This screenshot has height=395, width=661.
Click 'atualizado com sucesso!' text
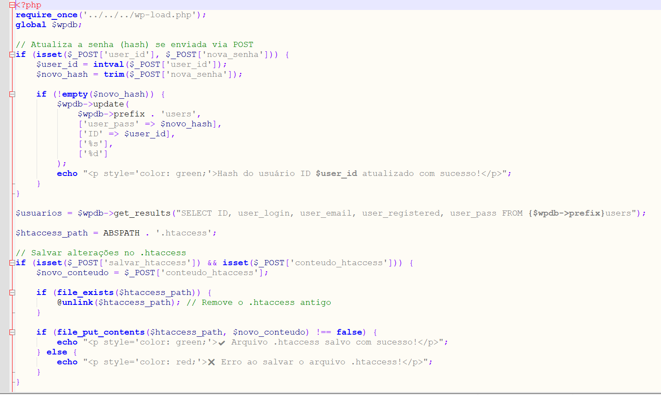coord(421,174)
